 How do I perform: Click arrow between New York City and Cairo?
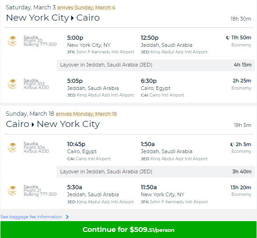72,18
